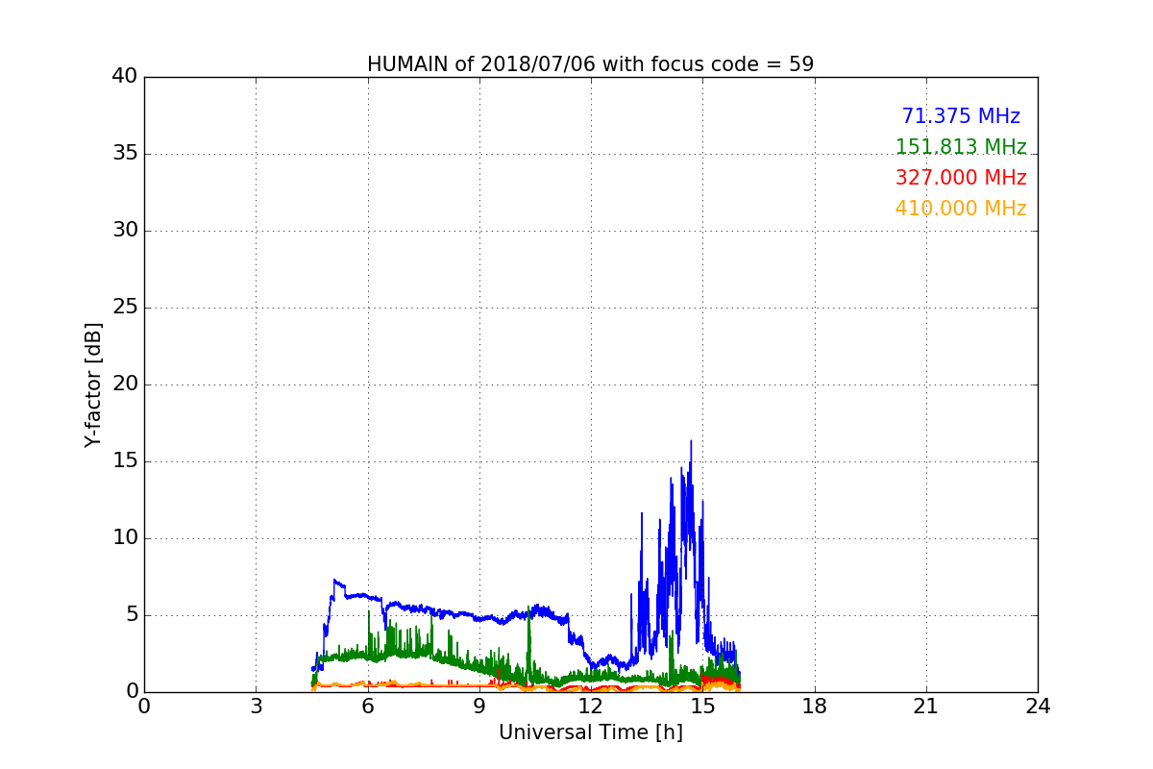Click the 'Y-factor [dB]' axis label

pos(92,384)
